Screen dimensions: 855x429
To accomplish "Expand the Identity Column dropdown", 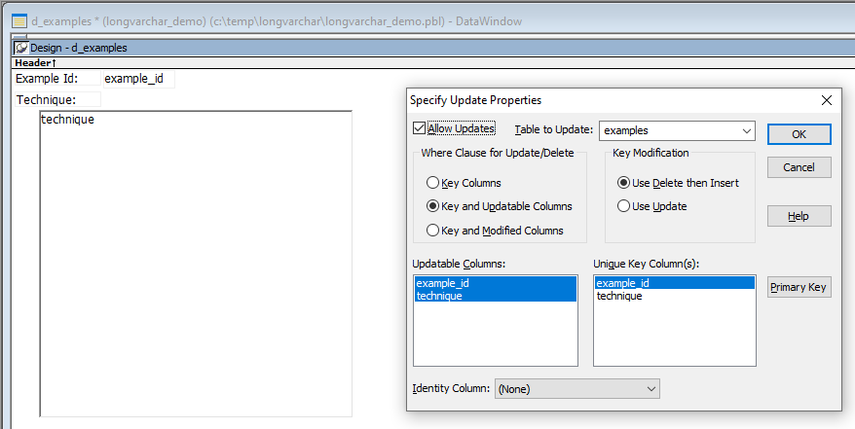I will click(x=651, y=389).
